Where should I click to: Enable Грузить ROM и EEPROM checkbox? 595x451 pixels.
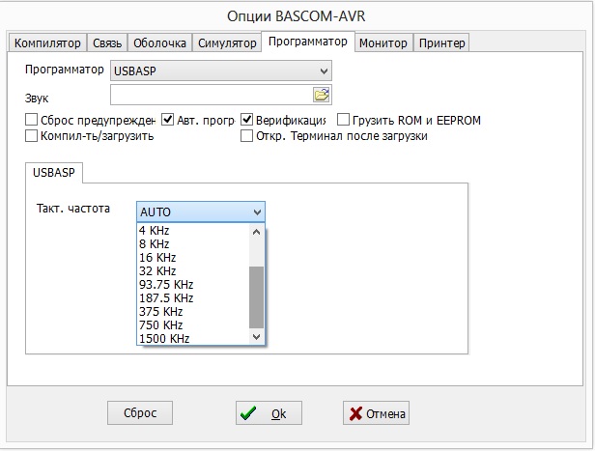[343, 120]
